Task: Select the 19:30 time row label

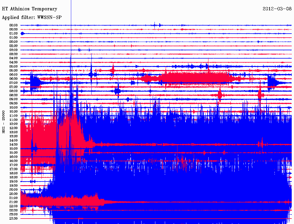Action: [13, 186]
